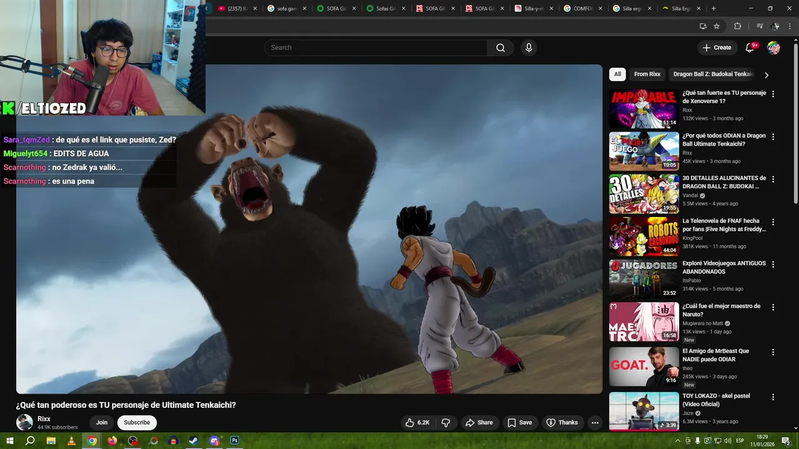Switch to the Silla-y-m browser tab
The width and height of the screenshot is (799, 449).
coord(534,8)
